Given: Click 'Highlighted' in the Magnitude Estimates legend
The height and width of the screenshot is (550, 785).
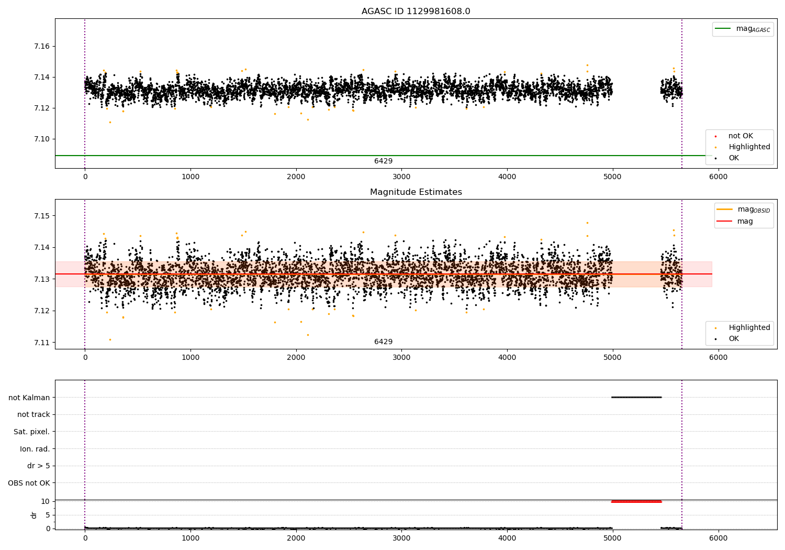Looking at the screenshot, I should point(743,328).
